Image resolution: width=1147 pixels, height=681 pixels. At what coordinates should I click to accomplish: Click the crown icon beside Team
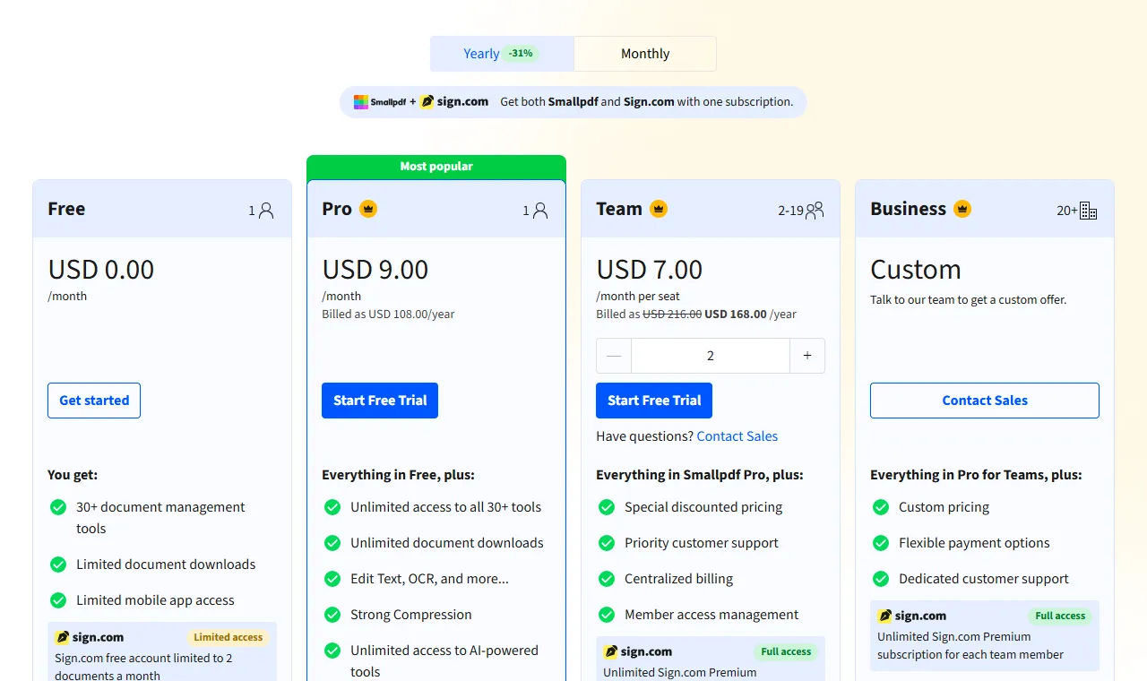click(659, 209)
